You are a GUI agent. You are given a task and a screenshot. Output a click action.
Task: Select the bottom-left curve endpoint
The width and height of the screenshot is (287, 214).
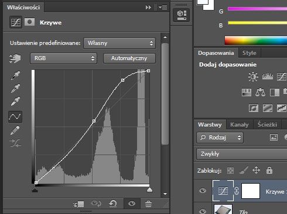(36, 183)
